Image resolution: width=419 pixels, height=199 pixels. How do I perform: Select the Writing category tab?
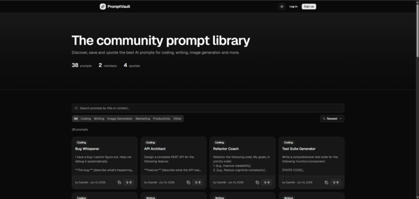click(99, 118)
